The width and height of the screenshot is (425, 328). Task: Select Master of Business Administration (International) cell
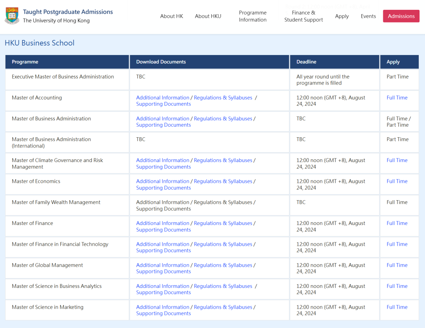coord(67,142)
